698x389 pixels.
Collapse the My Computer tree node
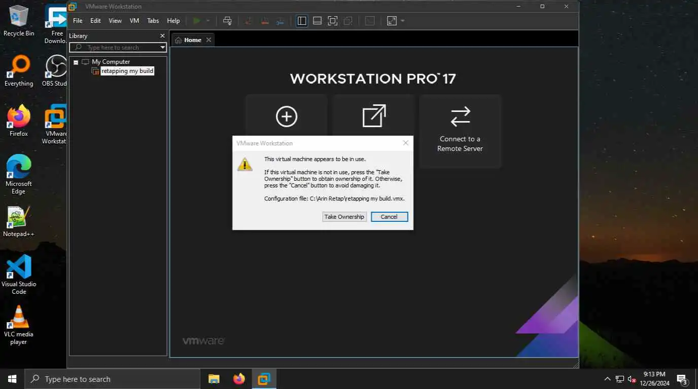click(76, 62)
